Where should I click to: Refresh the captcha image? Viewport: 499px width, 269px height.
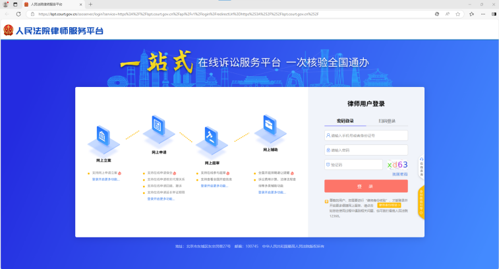(397, 165)
